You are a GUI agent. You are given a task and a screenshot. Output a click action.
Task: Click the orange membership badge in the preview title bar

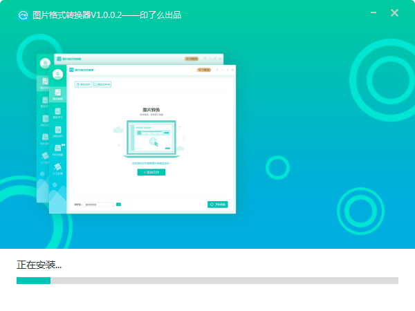pos(204,70)
